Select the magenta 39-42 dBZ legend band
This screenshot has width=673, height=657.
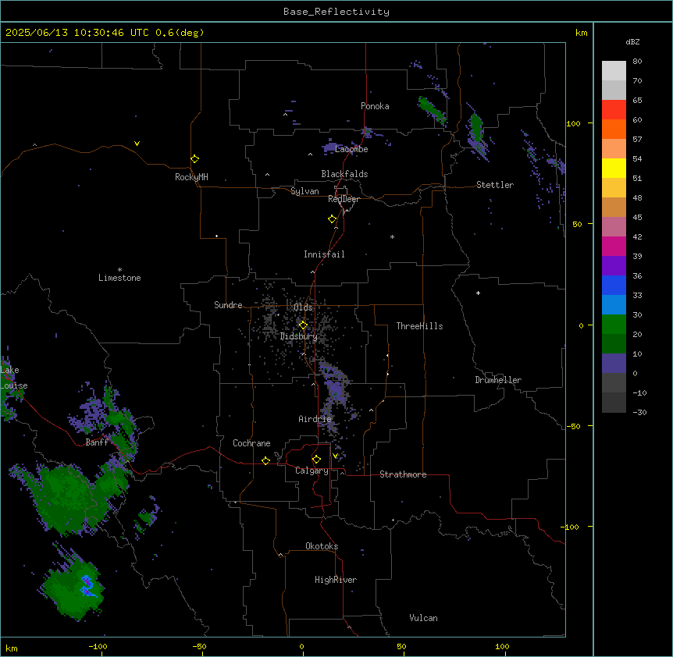tap(614, 246)
